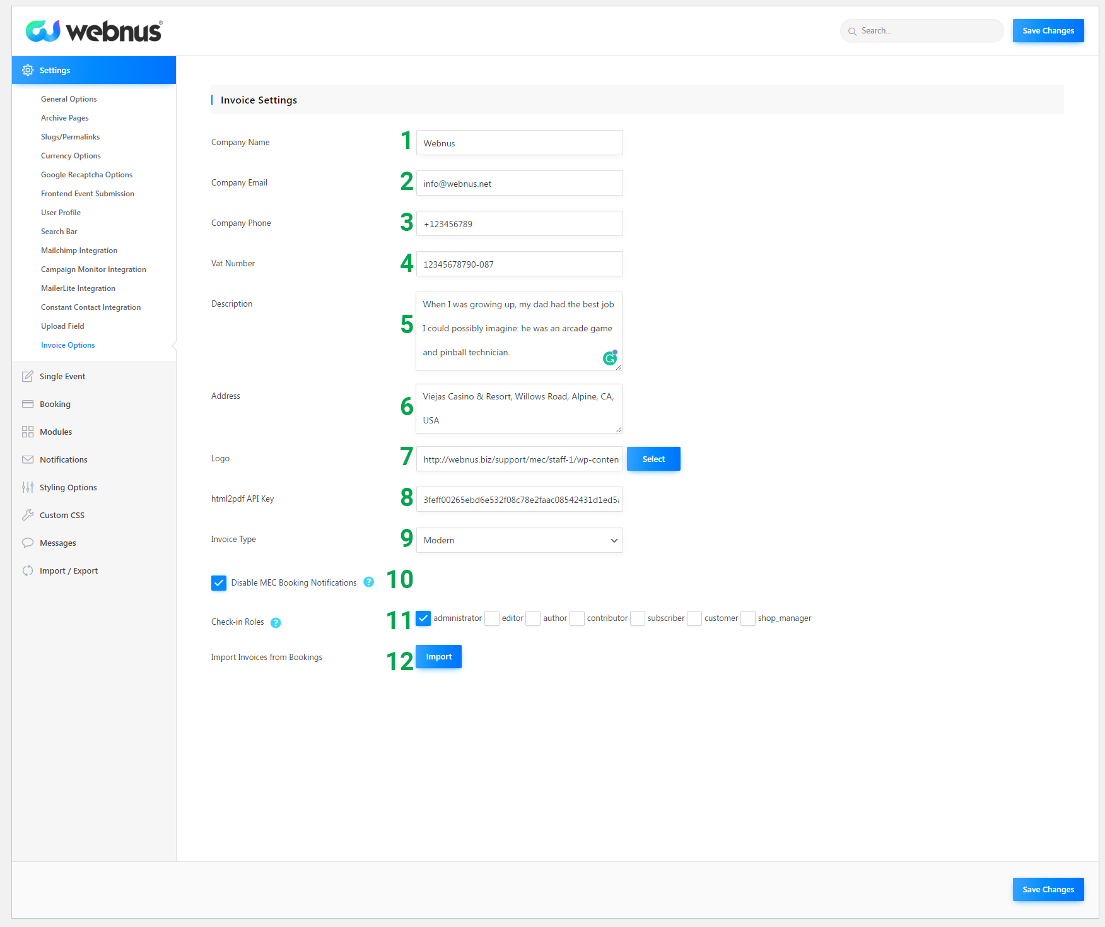
Task: Click the Modules grid icon
Action: coord(28,432)
